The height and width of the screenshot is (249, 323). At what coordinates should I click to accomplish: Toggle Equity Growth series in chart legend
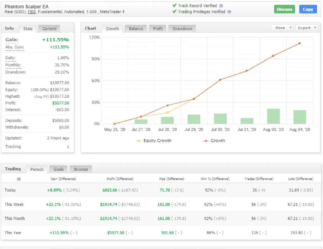click(154, 141)
